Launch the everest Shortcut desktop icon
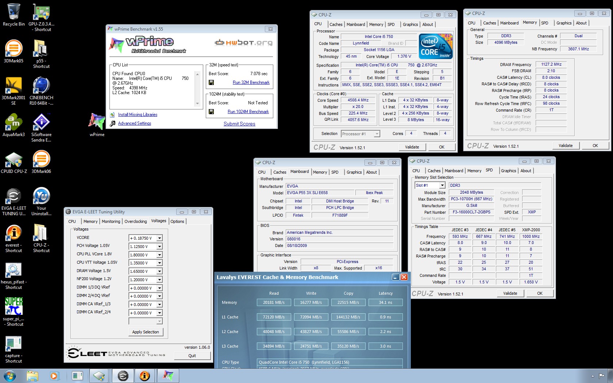Image resolution: width=613 pixels, height=383 pixels. click(14, 238)
